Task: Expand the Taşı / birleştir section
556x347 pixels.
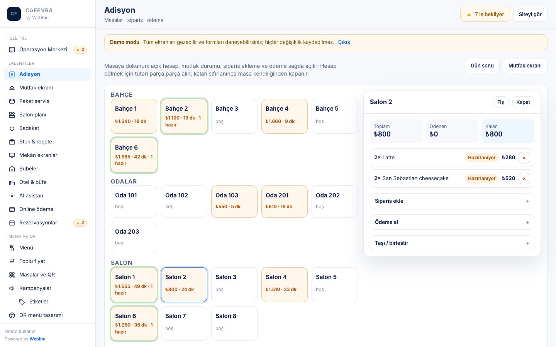Action: 452,243
